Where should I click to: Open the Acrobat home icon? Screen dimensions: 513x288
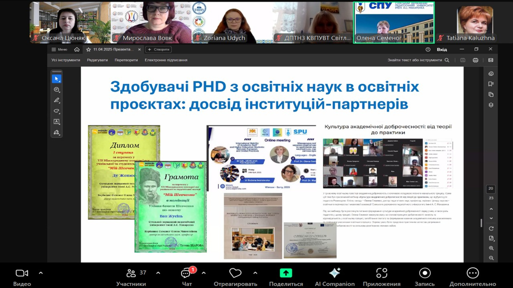click(x=77, y=49)
